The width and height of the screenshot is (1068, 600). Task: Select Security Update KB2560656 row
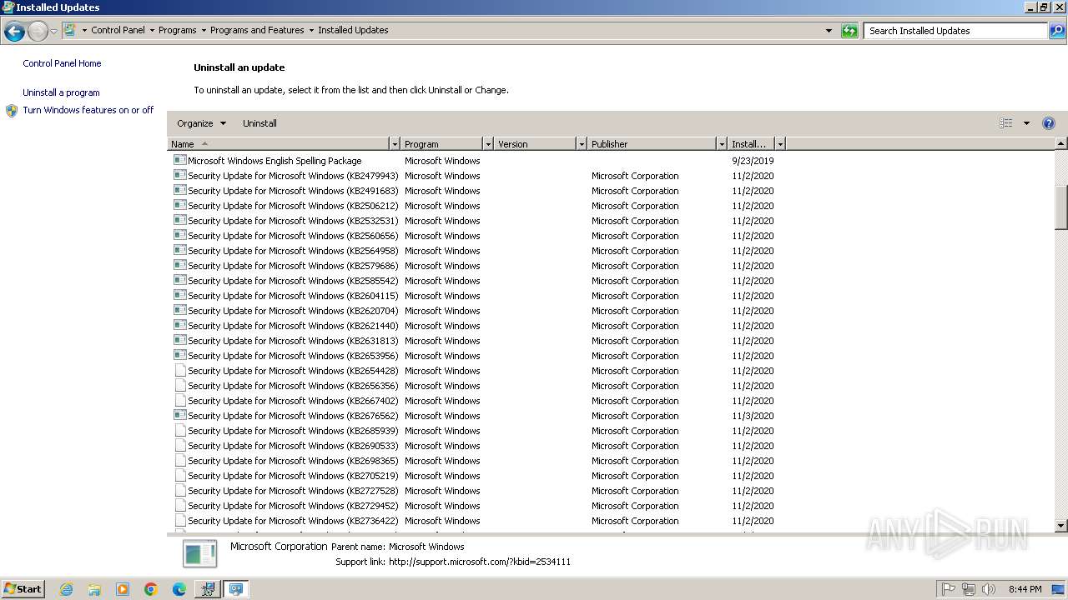(474, 236)
